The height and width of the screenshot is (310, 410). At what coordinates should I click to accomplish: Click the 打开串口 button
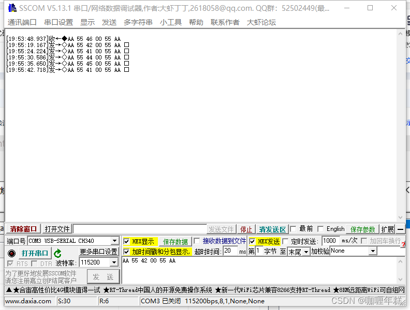click(x=35, y=253)
